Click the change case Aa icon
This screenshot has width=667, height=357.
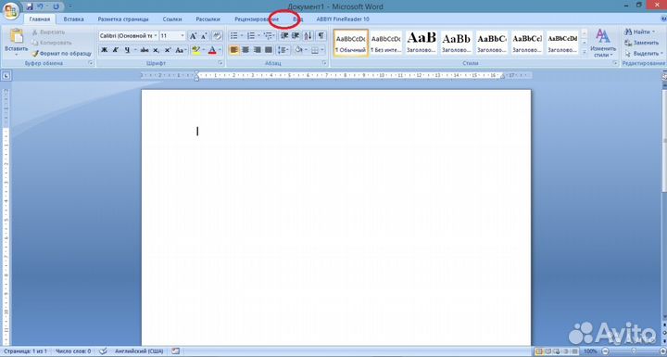[180, 50]
